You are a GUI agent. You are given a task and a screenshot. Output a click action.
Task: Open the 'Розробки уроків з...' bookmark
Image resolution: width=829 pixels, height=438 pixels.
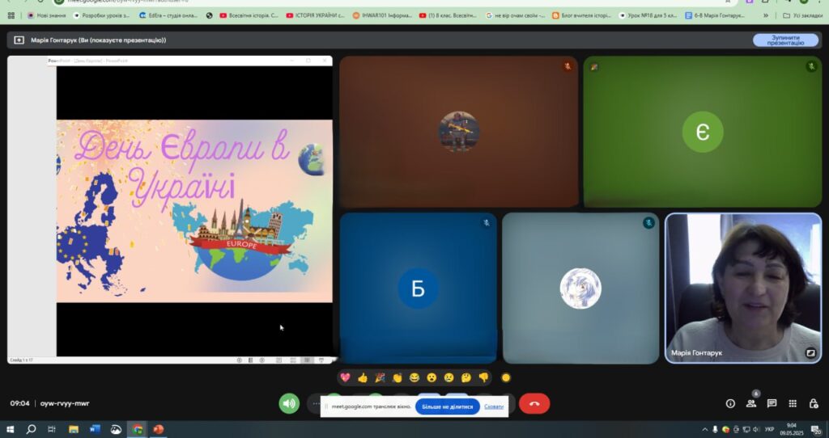[x=101, y=16]
